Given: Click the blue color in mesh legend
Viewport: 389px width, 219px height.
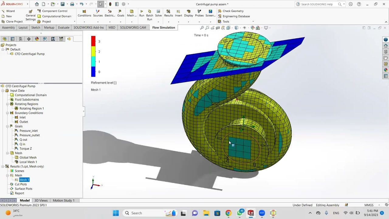Looking at the screenshot, I should (x=93, y=71).
